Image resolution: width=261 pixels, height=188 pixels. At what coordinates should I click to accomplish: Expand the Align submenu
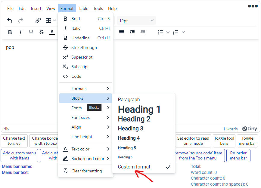point(85,127)
